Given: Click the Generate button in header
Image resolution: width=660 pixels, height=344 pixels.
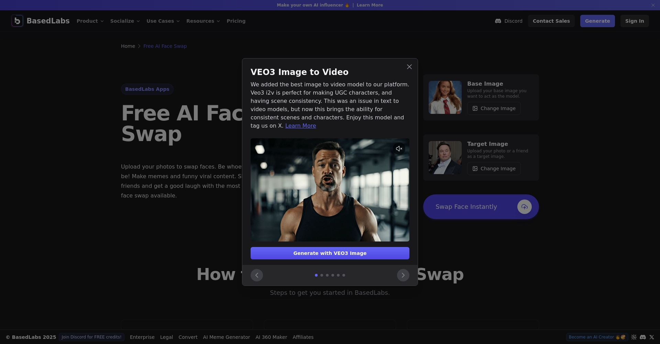Looking at the screenshot, I should coord(597,21).
